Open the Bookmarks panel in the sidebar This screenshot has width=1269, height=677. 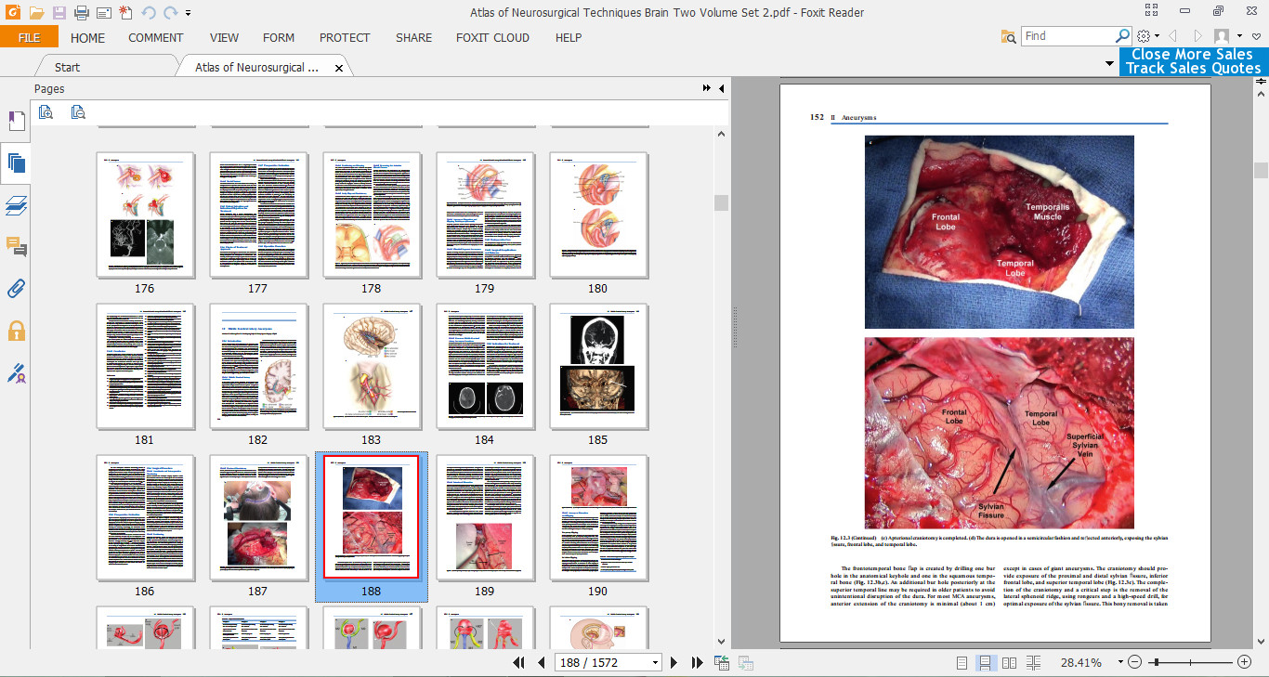coord(16,122)
